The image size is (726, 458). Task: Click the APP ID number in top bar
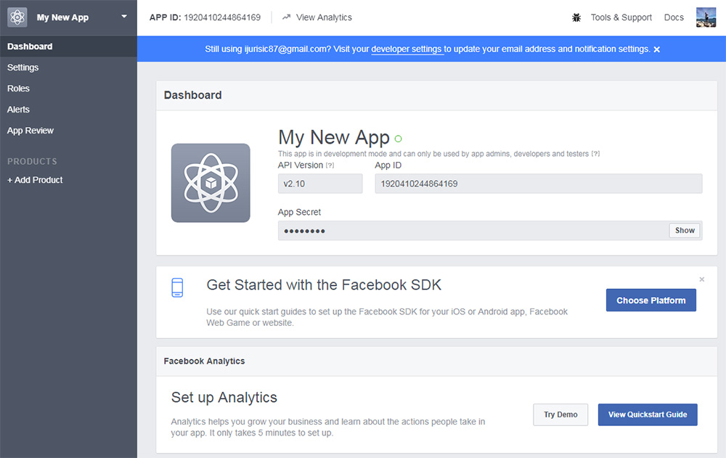click(222, 17)
